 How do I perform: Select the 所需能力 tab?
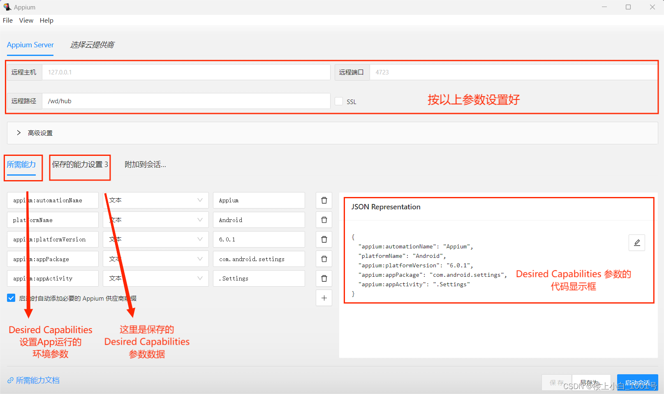21,165
